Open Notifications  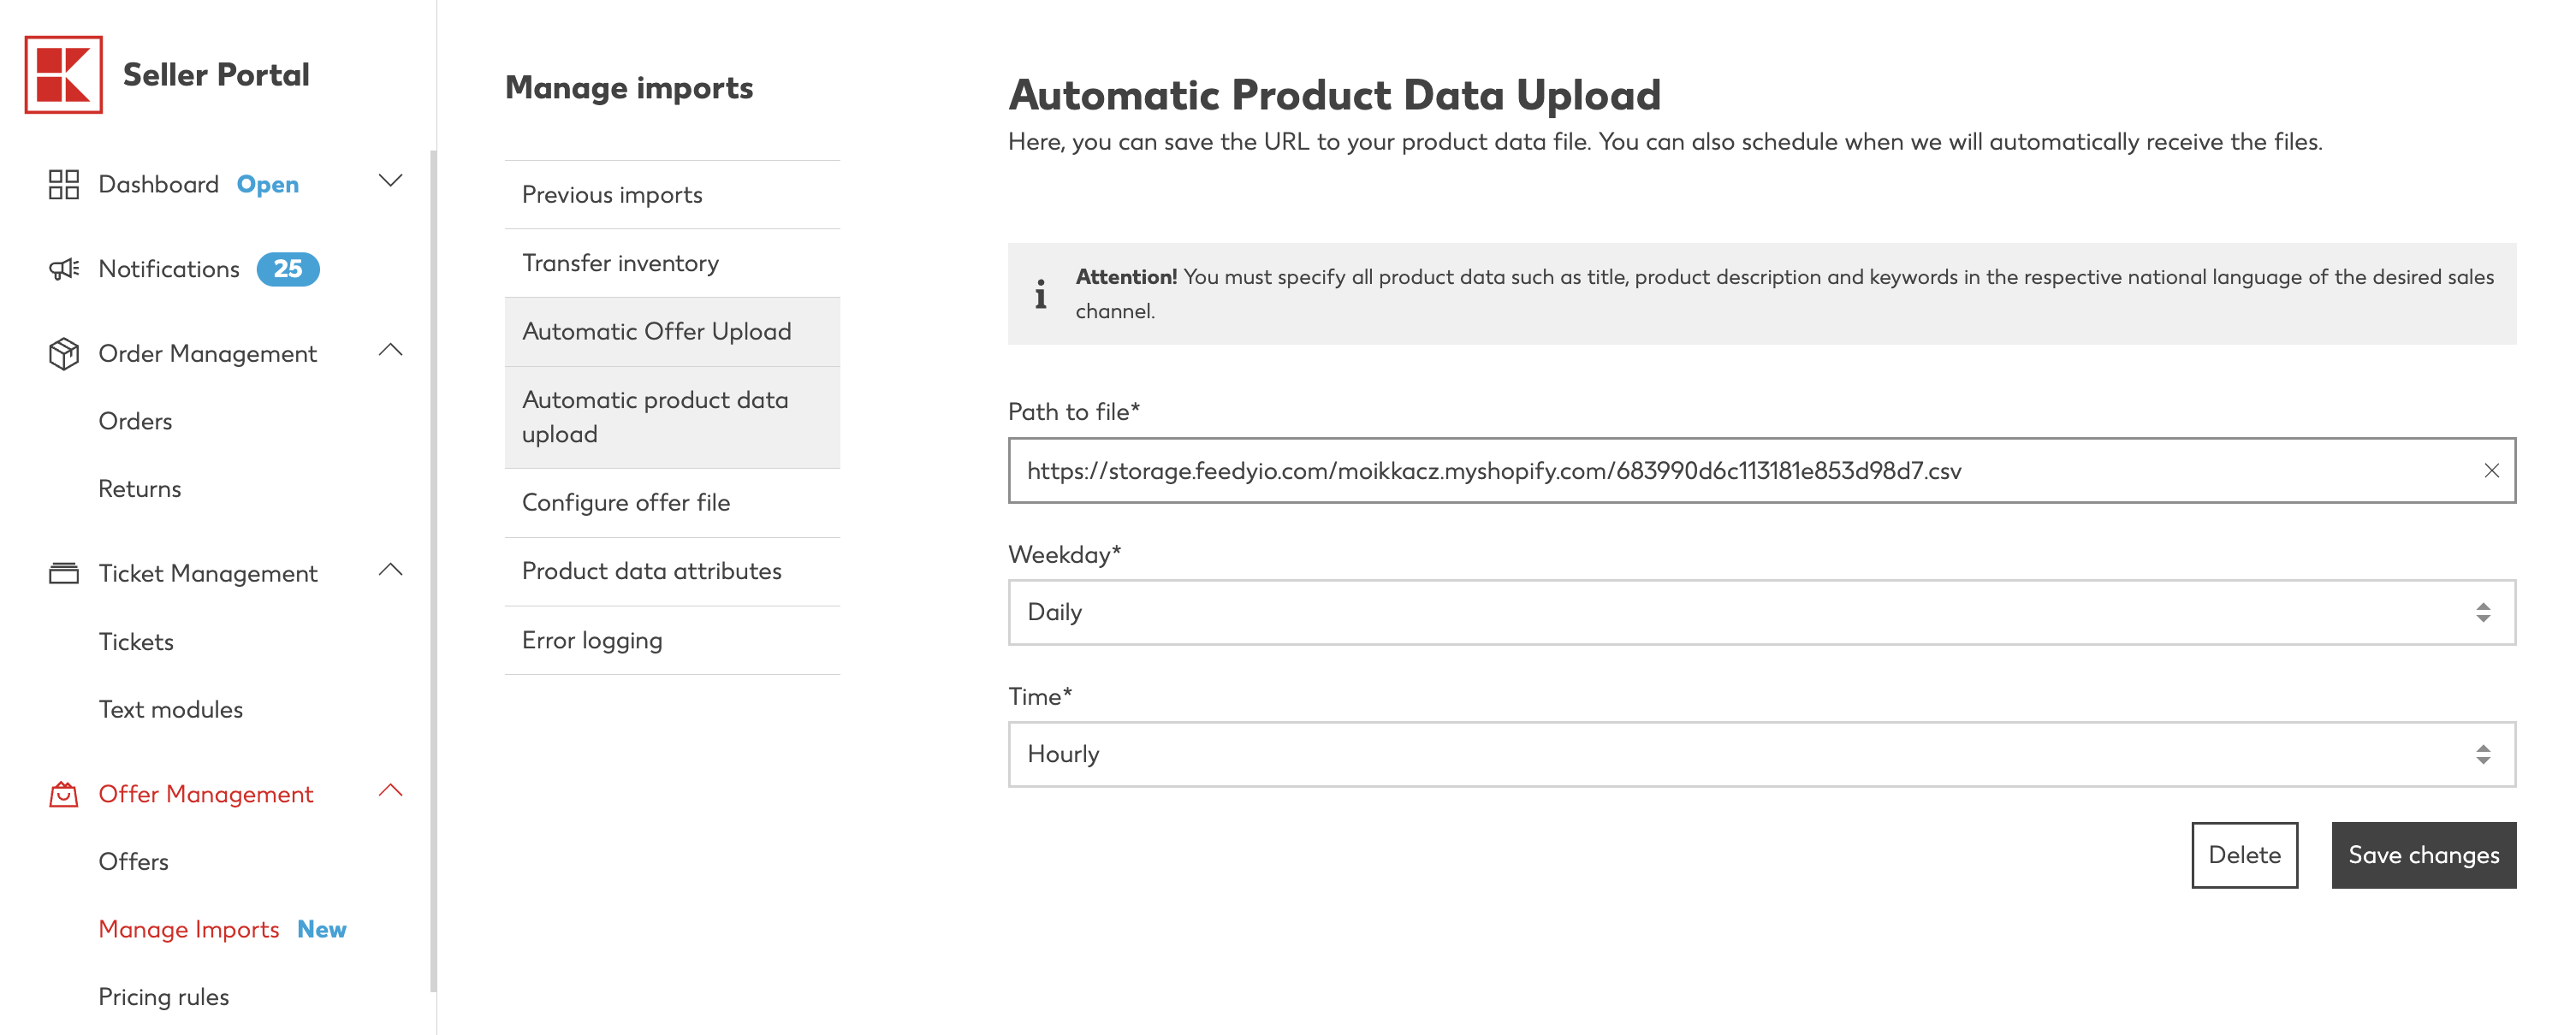pos(169,269)
